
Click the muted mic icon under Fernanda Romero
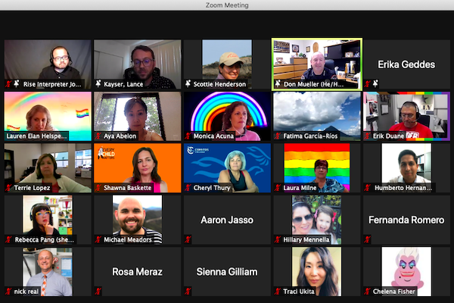point(368,239)
